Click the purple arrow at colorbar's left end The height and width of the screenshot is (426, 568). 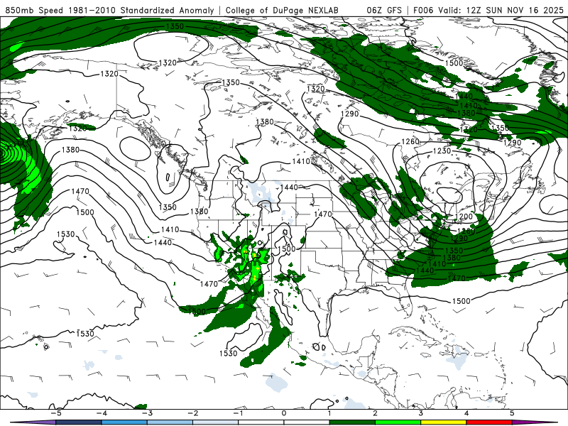tap(33, 422)
